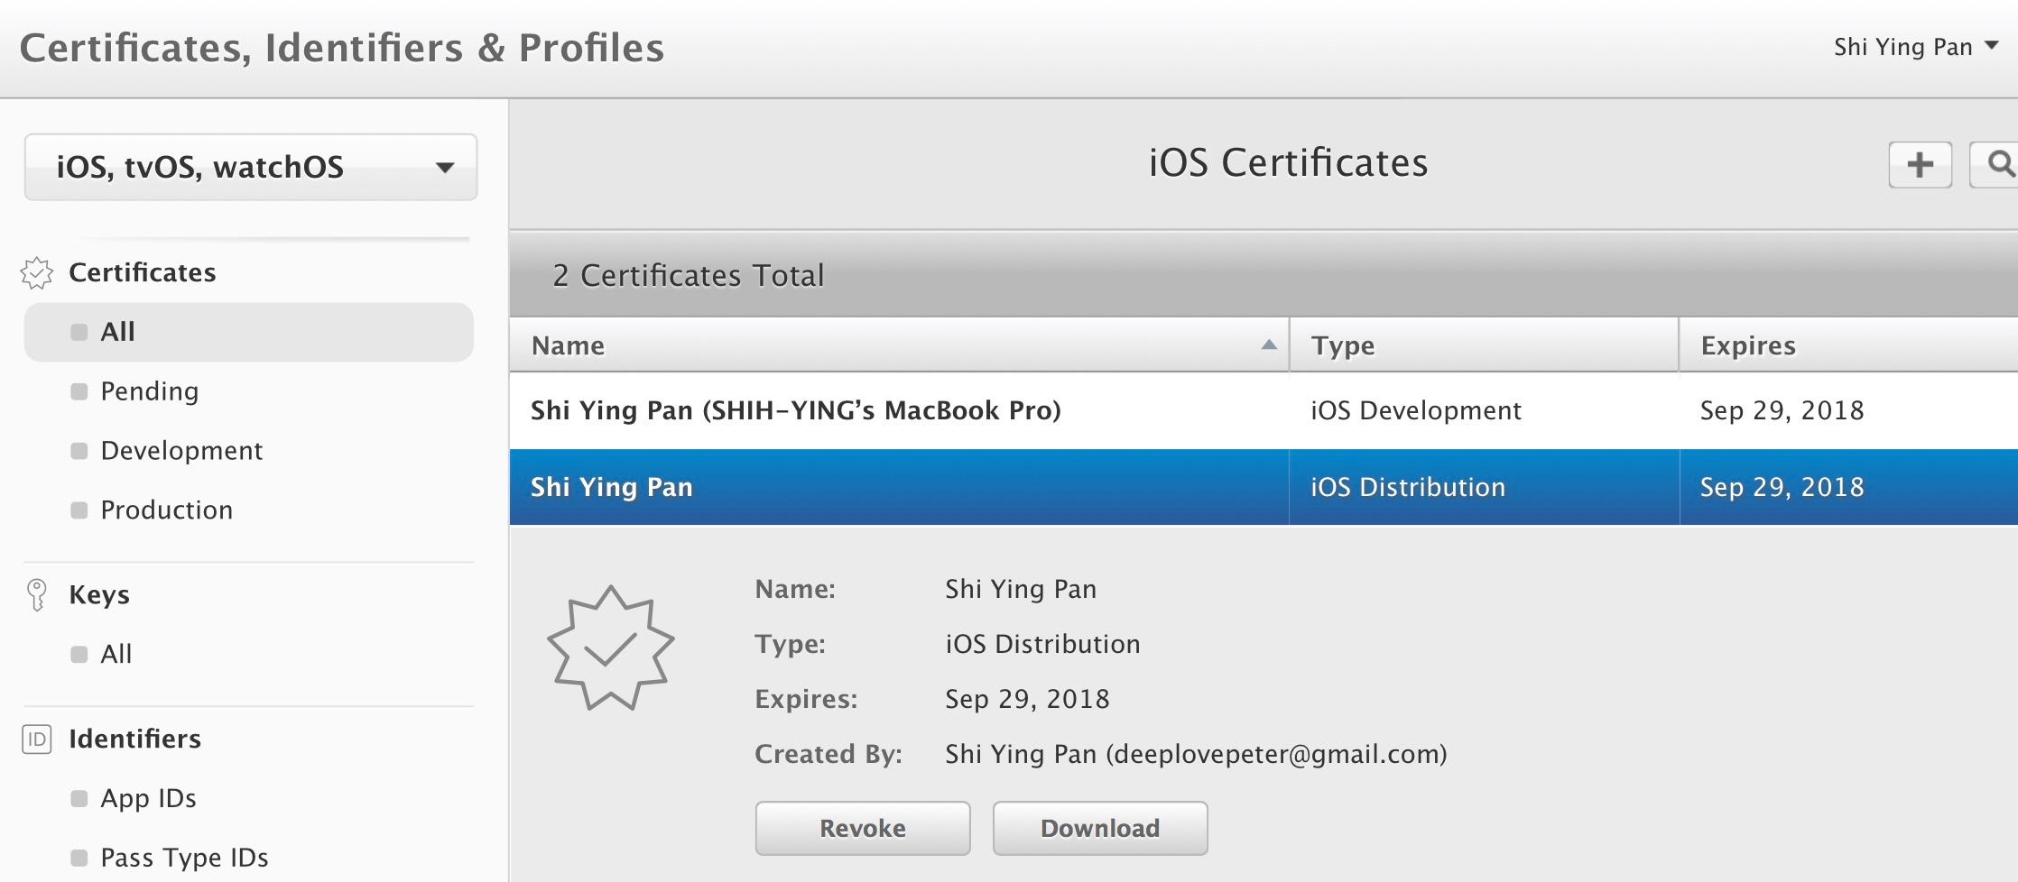Click Sep 29, 2018 in the Distribution row
The height and width of the screenshot is (882, 2018).
(1782, 487)
